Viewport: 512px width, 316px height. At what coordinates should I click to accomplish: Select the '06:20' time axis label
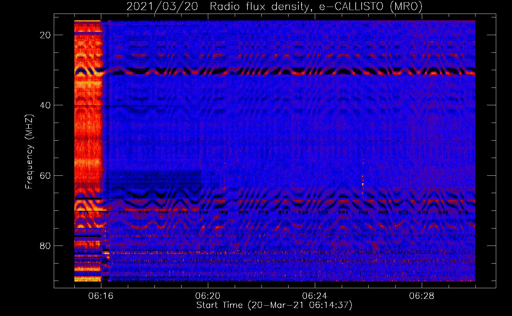coord(208,296)
